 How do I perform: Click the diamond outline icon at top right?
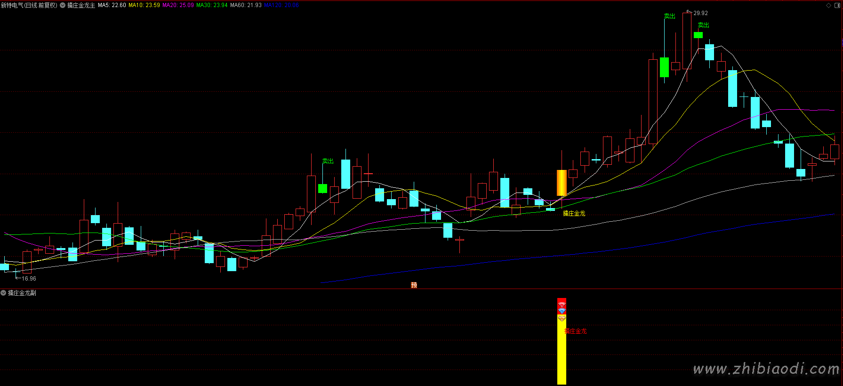(x=829, y=5)
